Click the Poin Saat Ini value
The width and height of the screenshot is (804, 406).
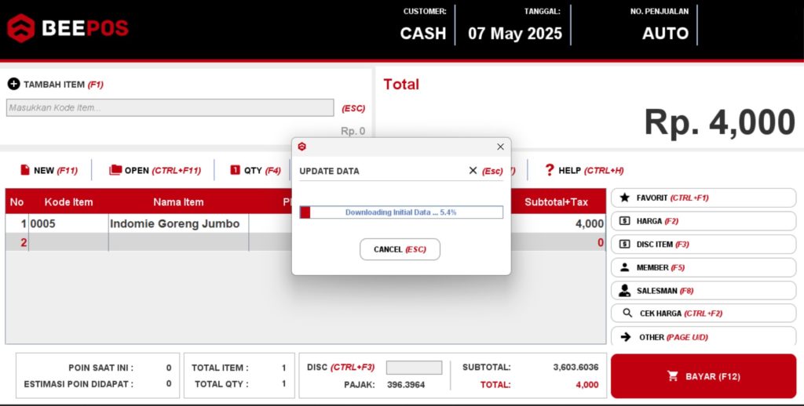169,368
